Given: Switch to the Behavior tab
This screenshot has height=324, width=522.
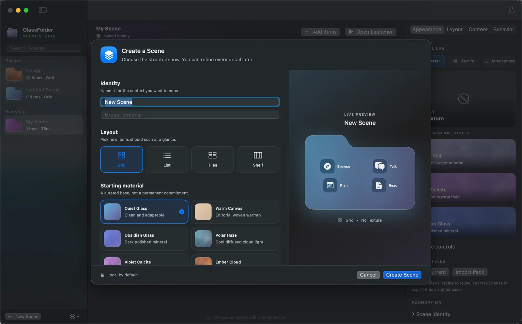Looking at the screenshot, I should [x=503, y=29].
